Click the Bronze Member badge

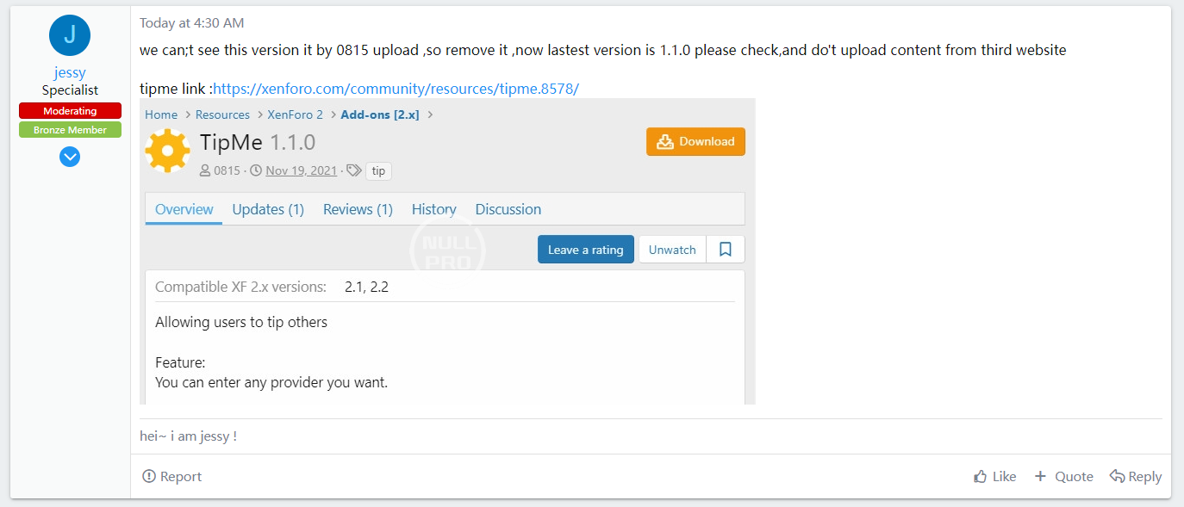(x=70, y=130)
